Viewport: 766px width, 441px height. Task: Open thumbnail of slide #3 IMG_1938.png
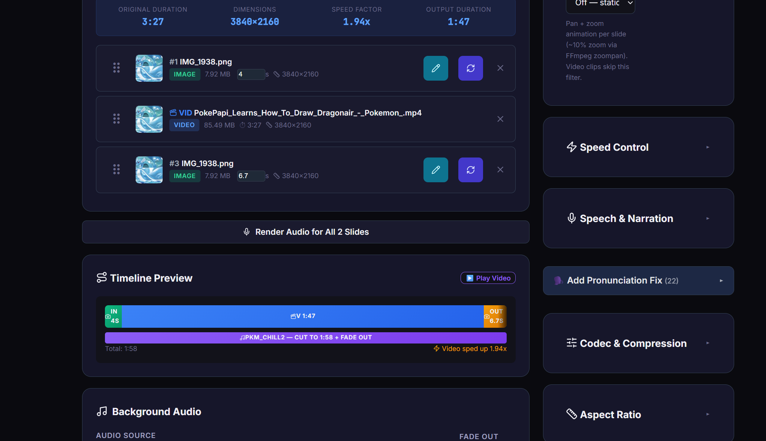pos(149,170)
